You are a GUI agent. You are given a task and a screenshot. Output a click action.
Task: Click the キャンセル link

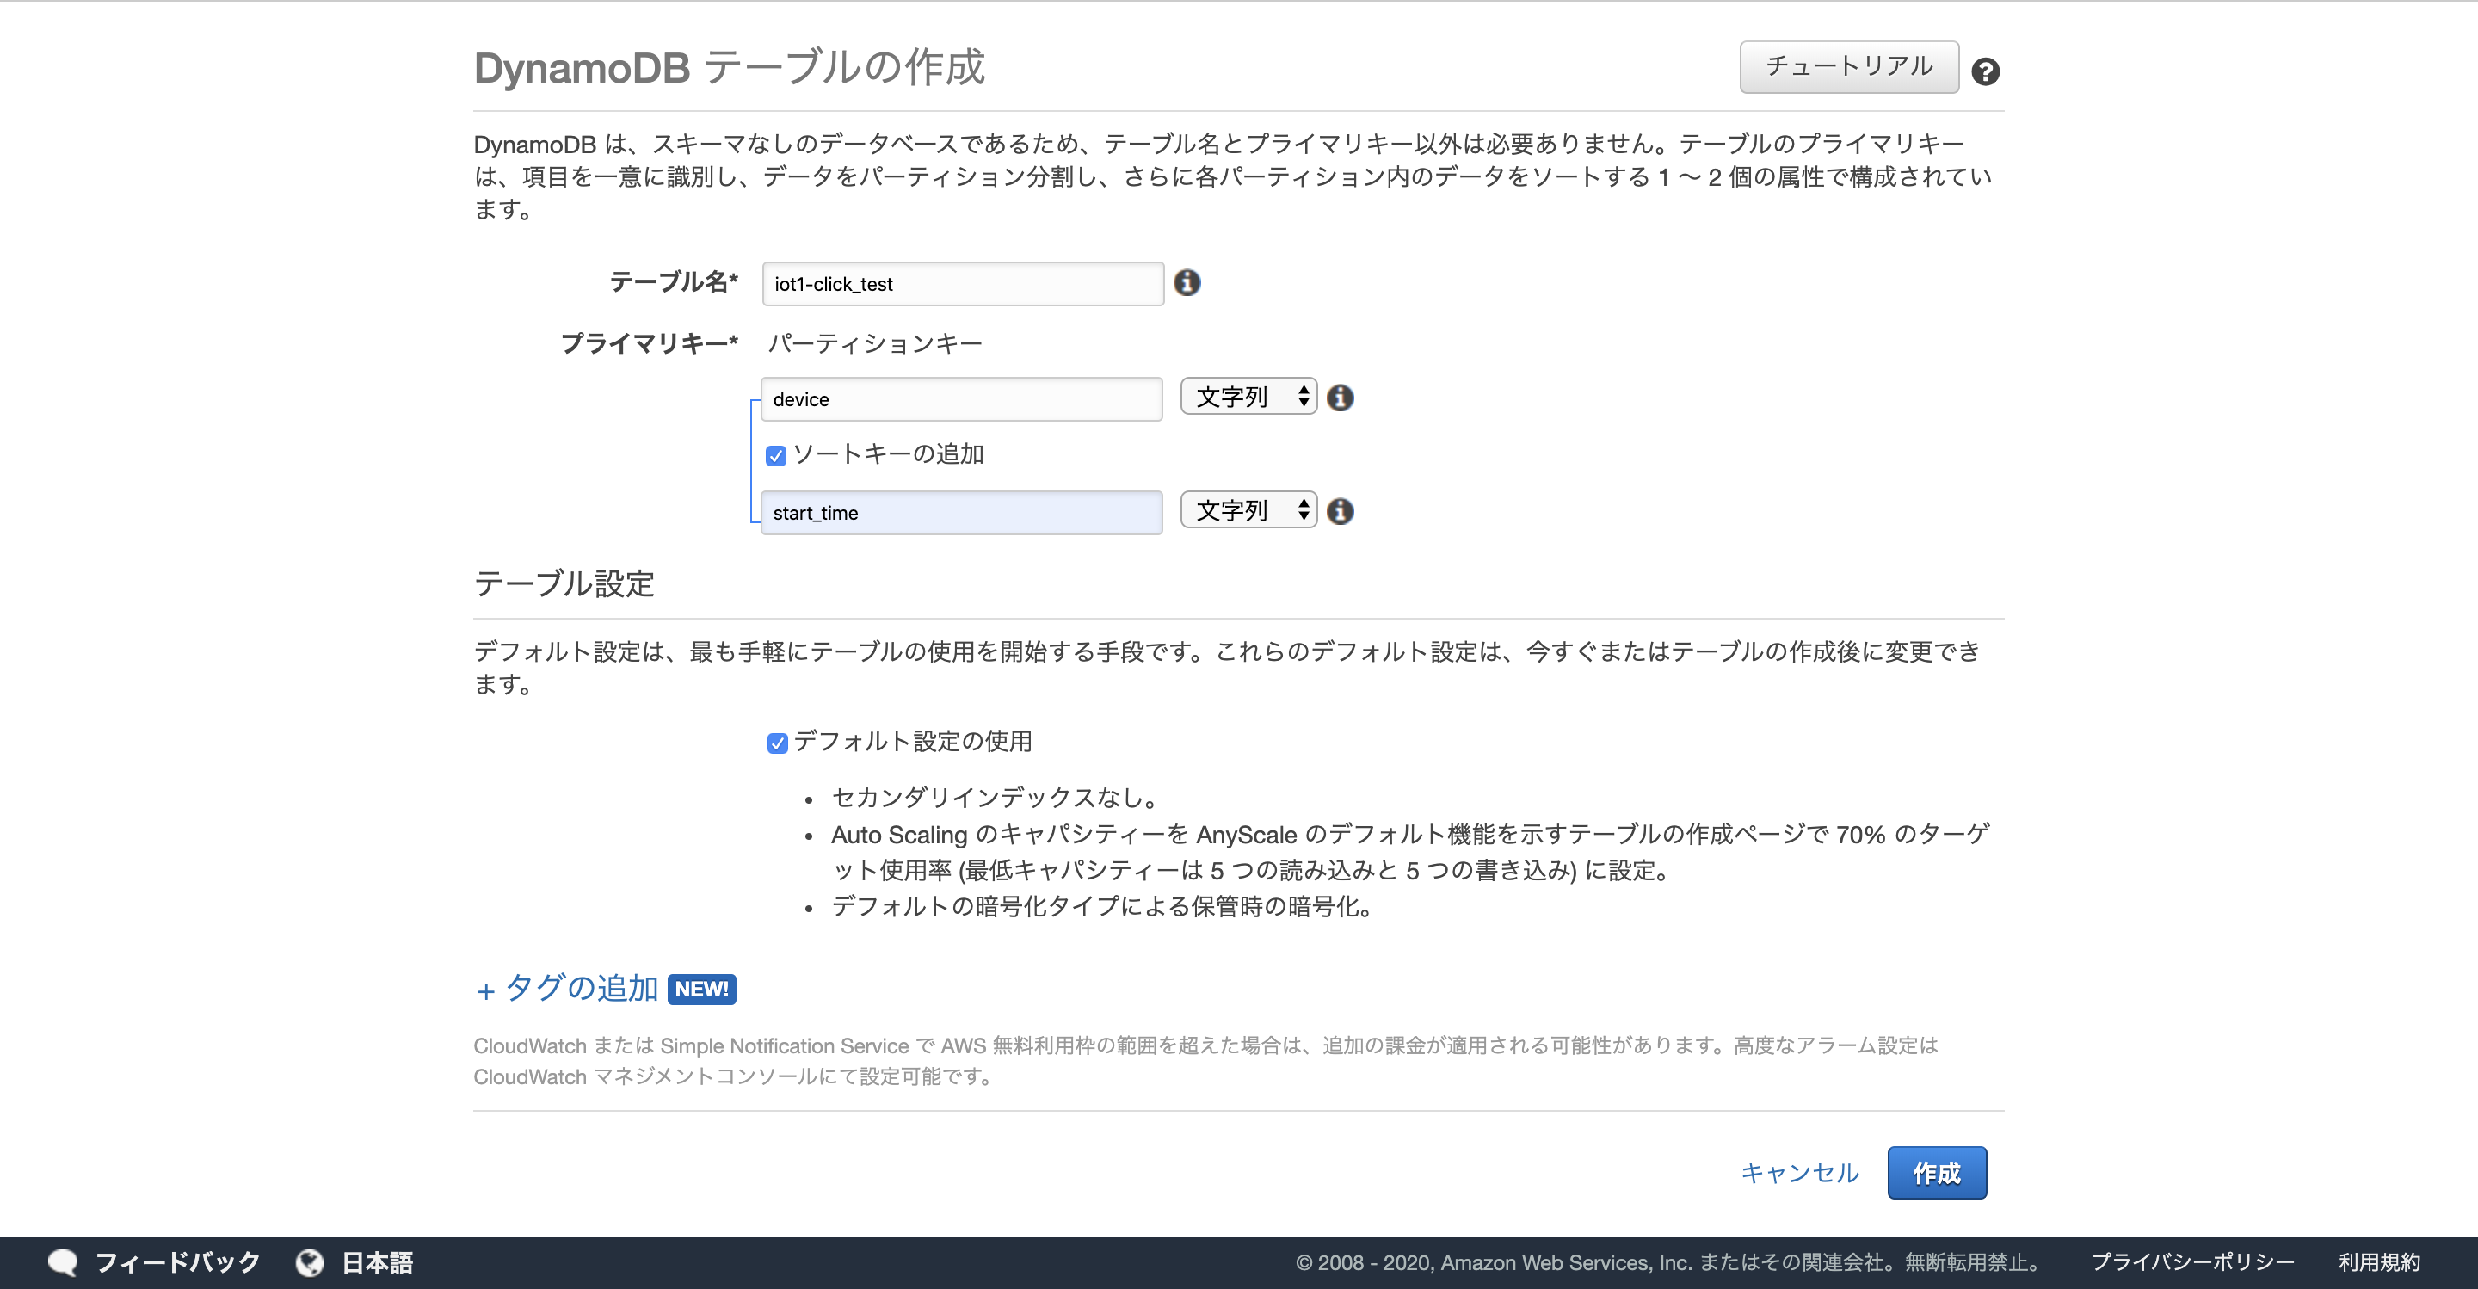coord(1800,1173)
